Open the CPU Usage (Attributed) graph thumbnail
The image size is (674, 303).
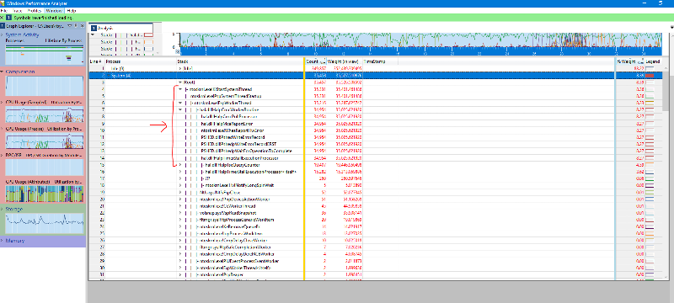45,193
